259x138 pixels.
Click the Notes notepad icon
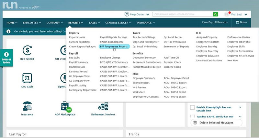point(238,22)
